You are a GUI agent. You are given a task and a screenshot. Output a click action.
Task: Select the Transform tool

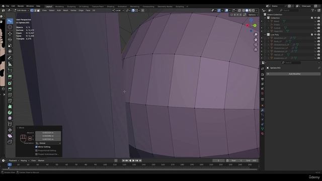coord(10,51)
